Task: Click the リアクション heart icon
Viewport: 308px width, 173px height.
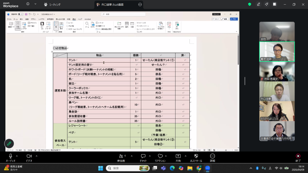Action: click(160, 156)
